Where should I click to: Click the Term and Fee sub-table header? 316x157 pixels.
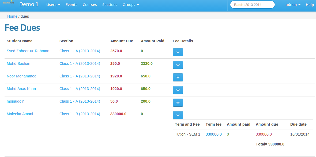click(x=187, y=124)
